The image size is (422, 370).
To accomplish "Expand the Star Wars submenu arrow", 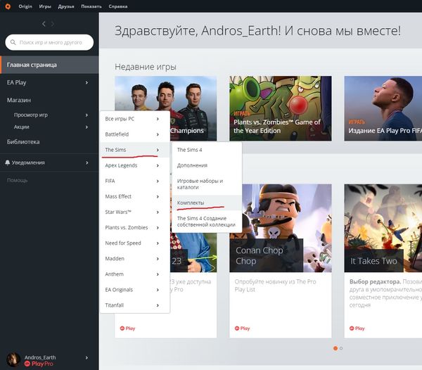I will click(158, 212).
